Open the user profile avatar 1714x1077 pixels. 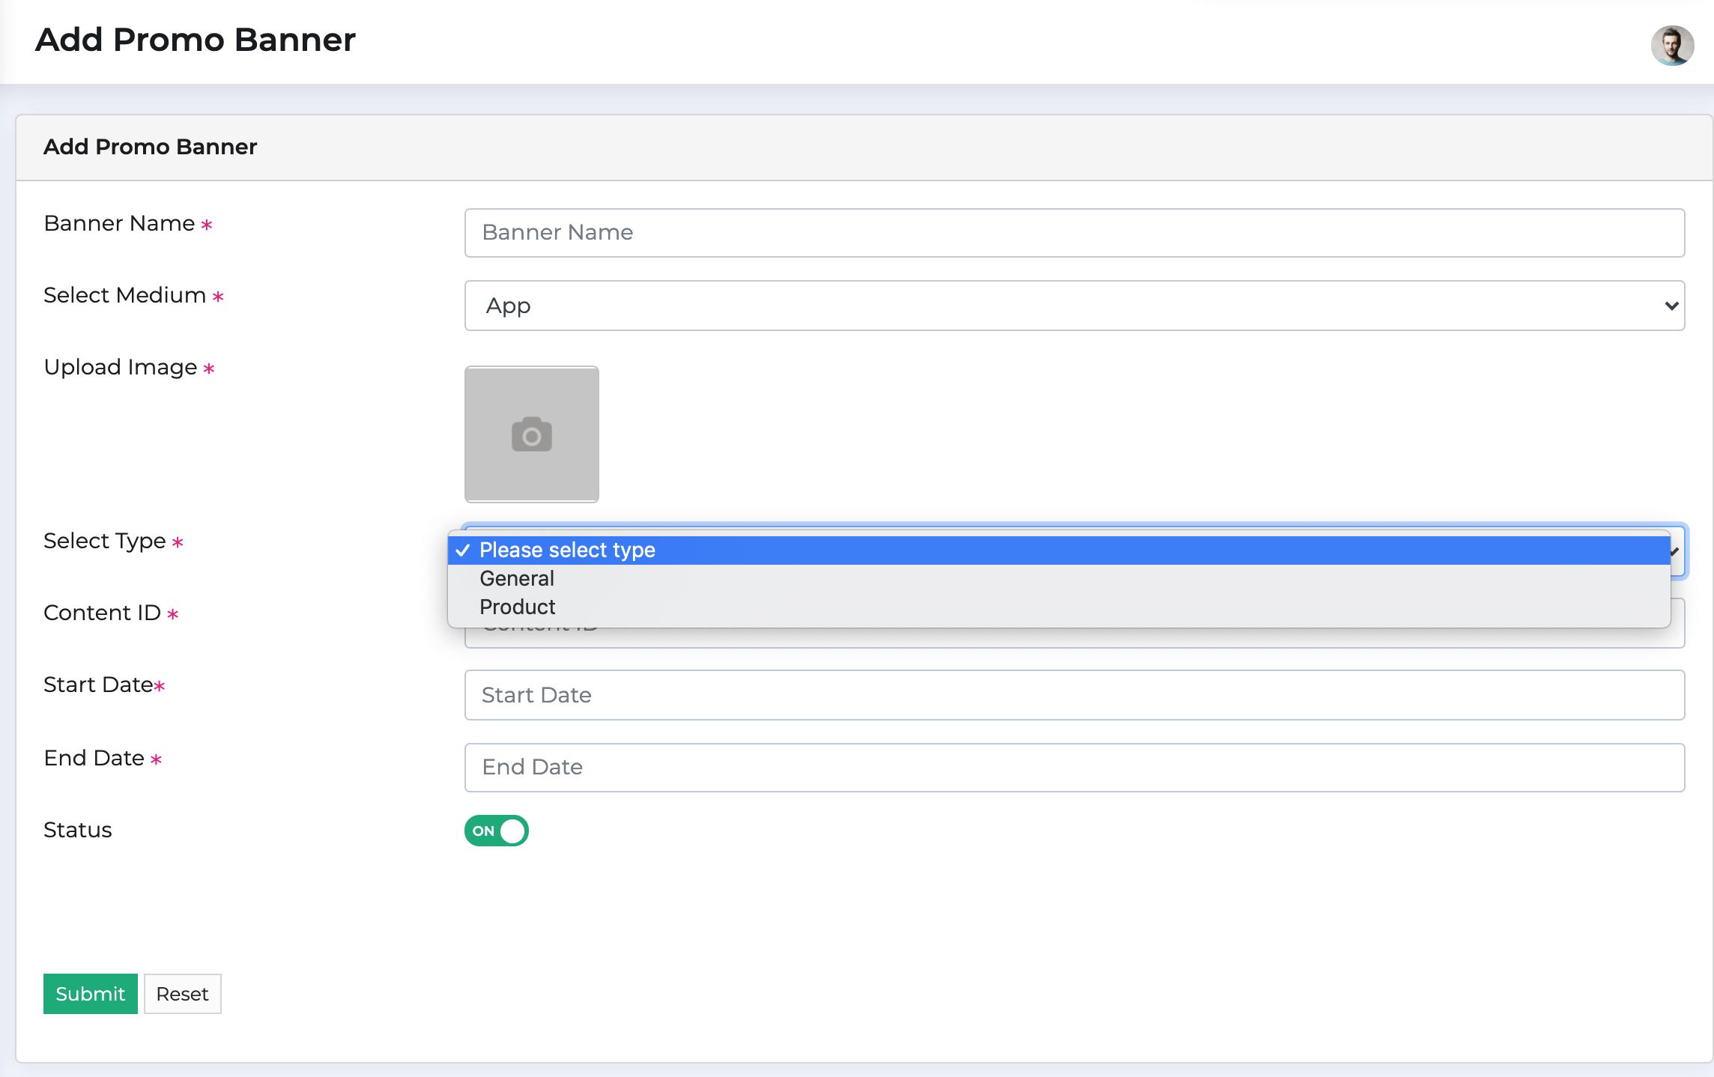(x=1672, y=46)
